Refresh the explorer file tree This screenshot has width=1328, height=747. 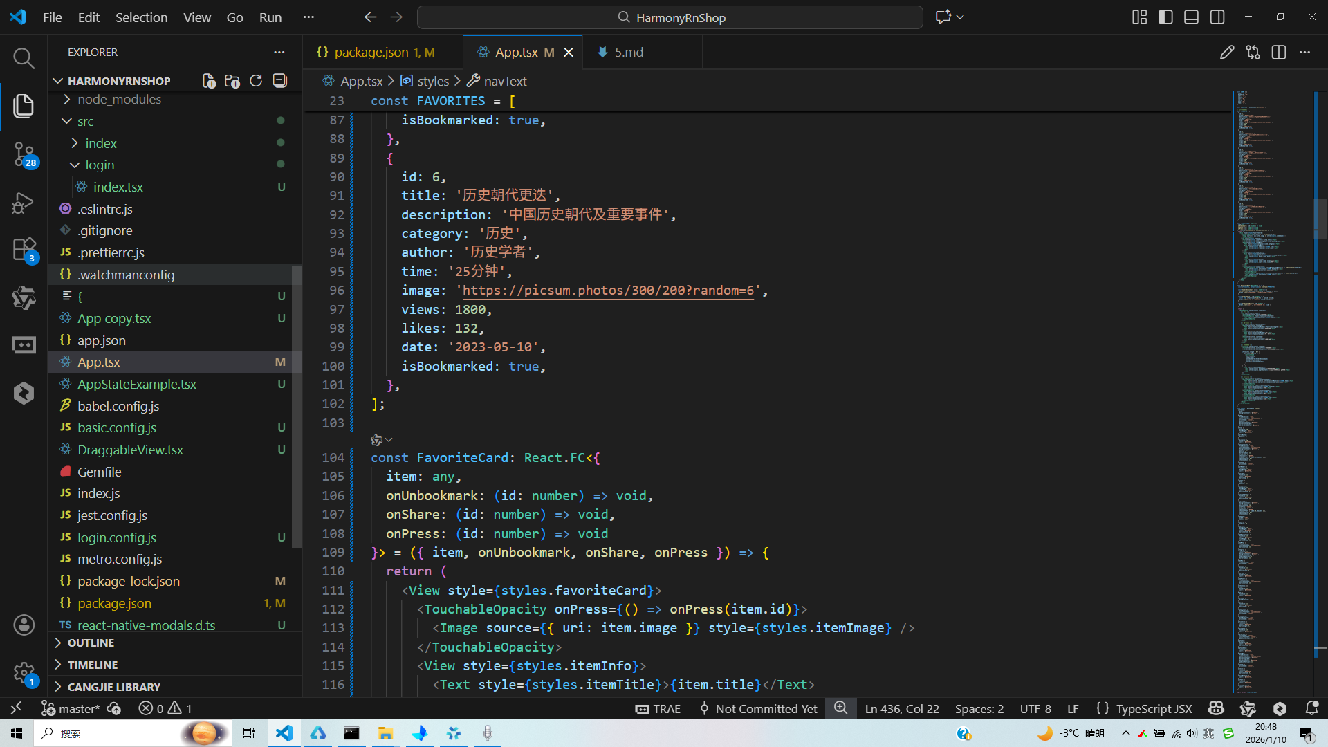[256, 81]
